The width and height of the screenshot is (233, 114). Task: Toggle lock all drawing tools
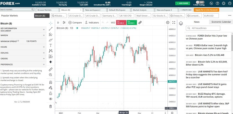point(51,93)
